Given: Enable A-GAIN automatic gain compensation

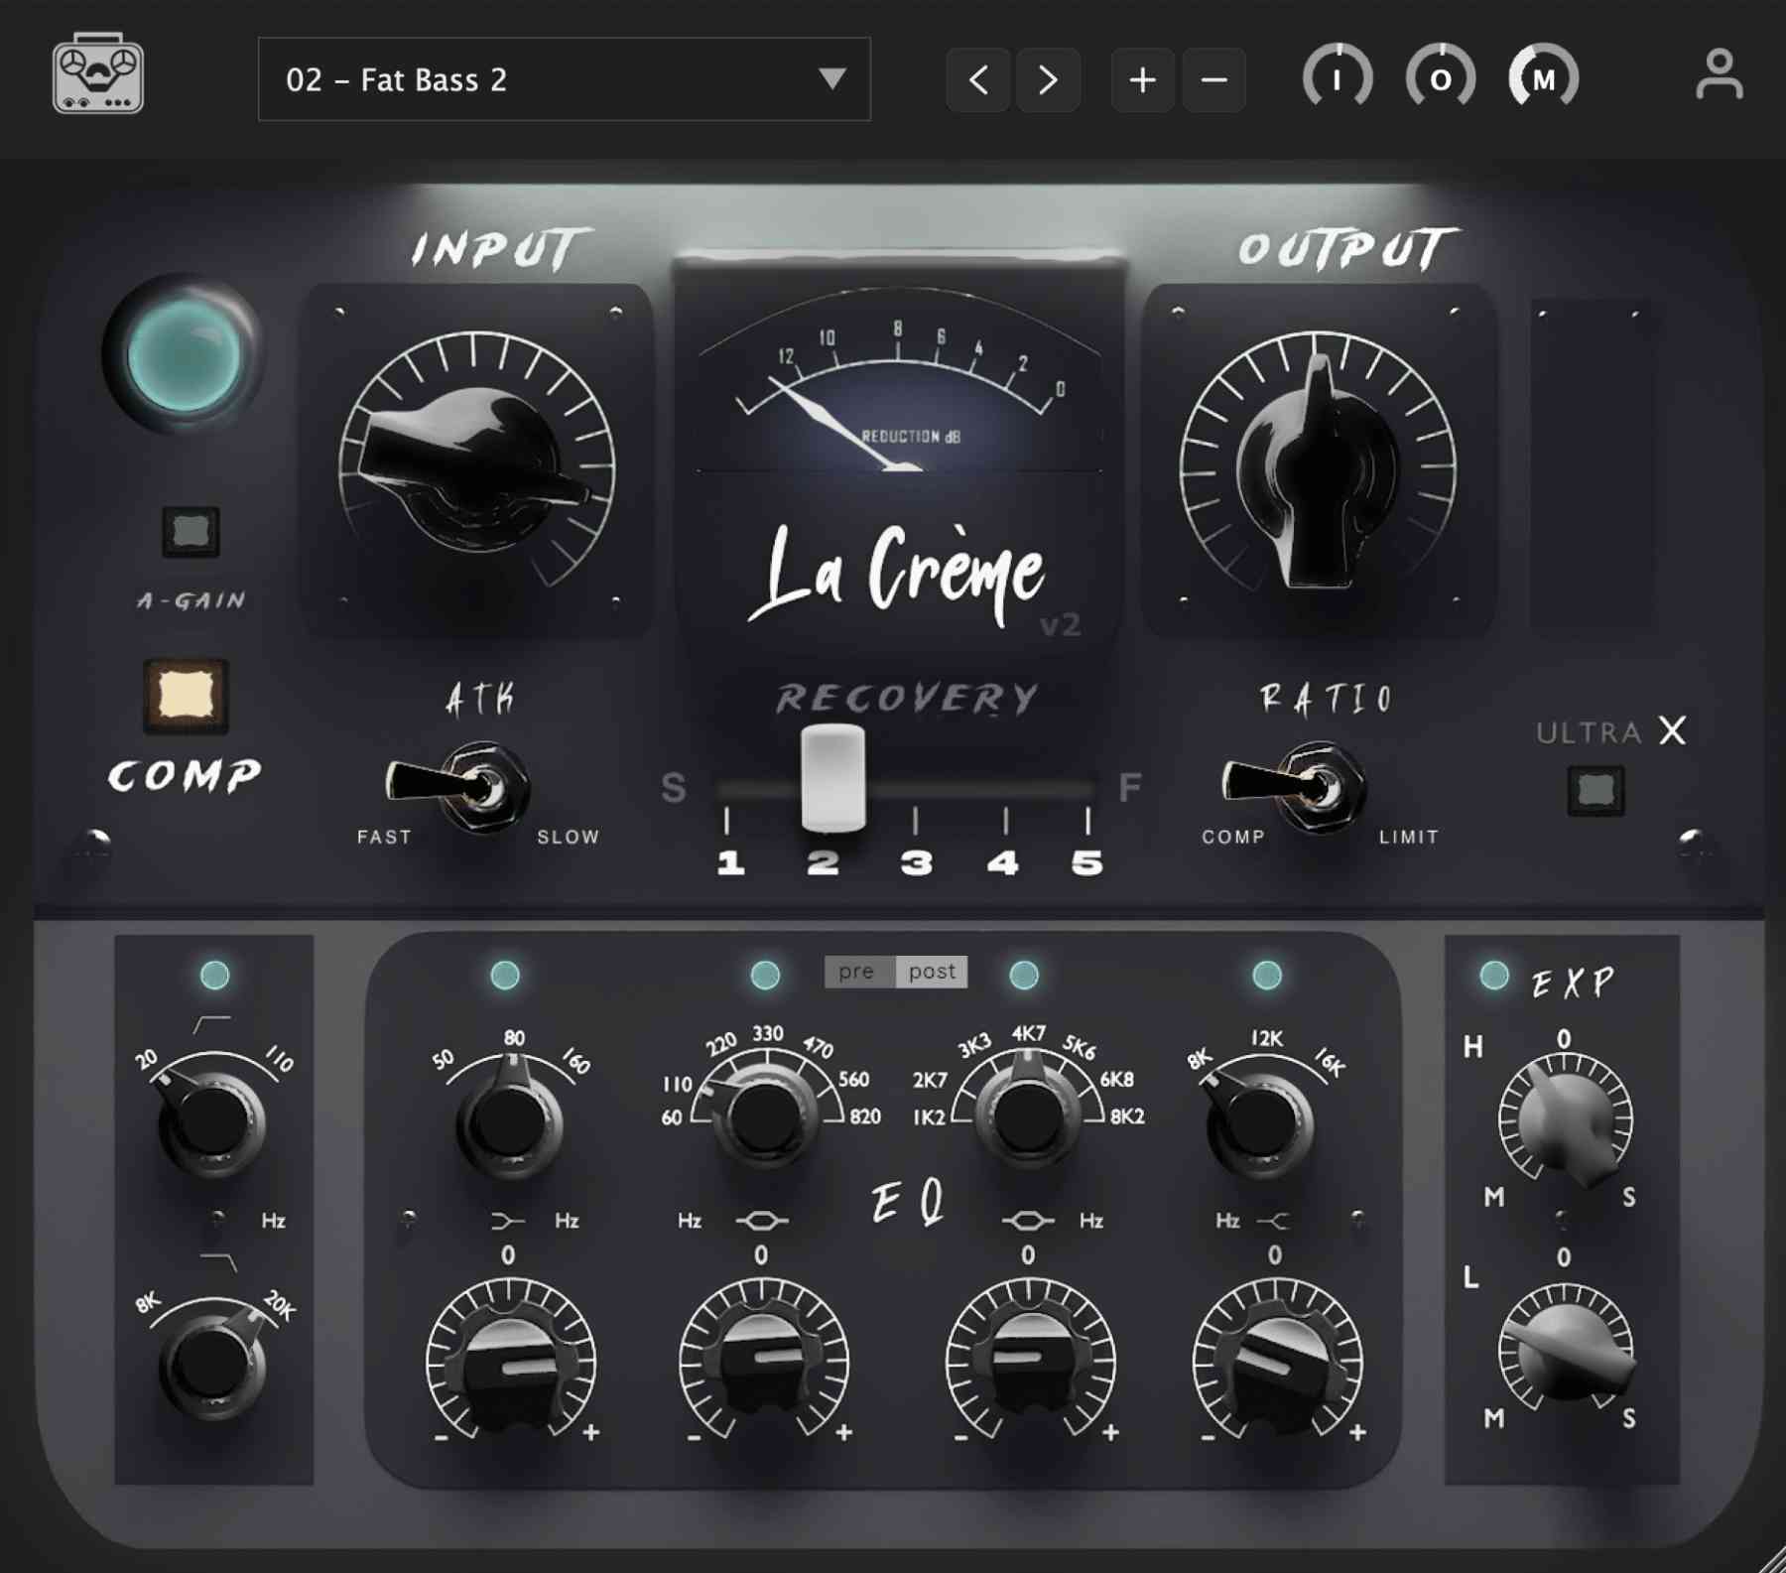Looking at the screenshot, I should coord(192,533).
